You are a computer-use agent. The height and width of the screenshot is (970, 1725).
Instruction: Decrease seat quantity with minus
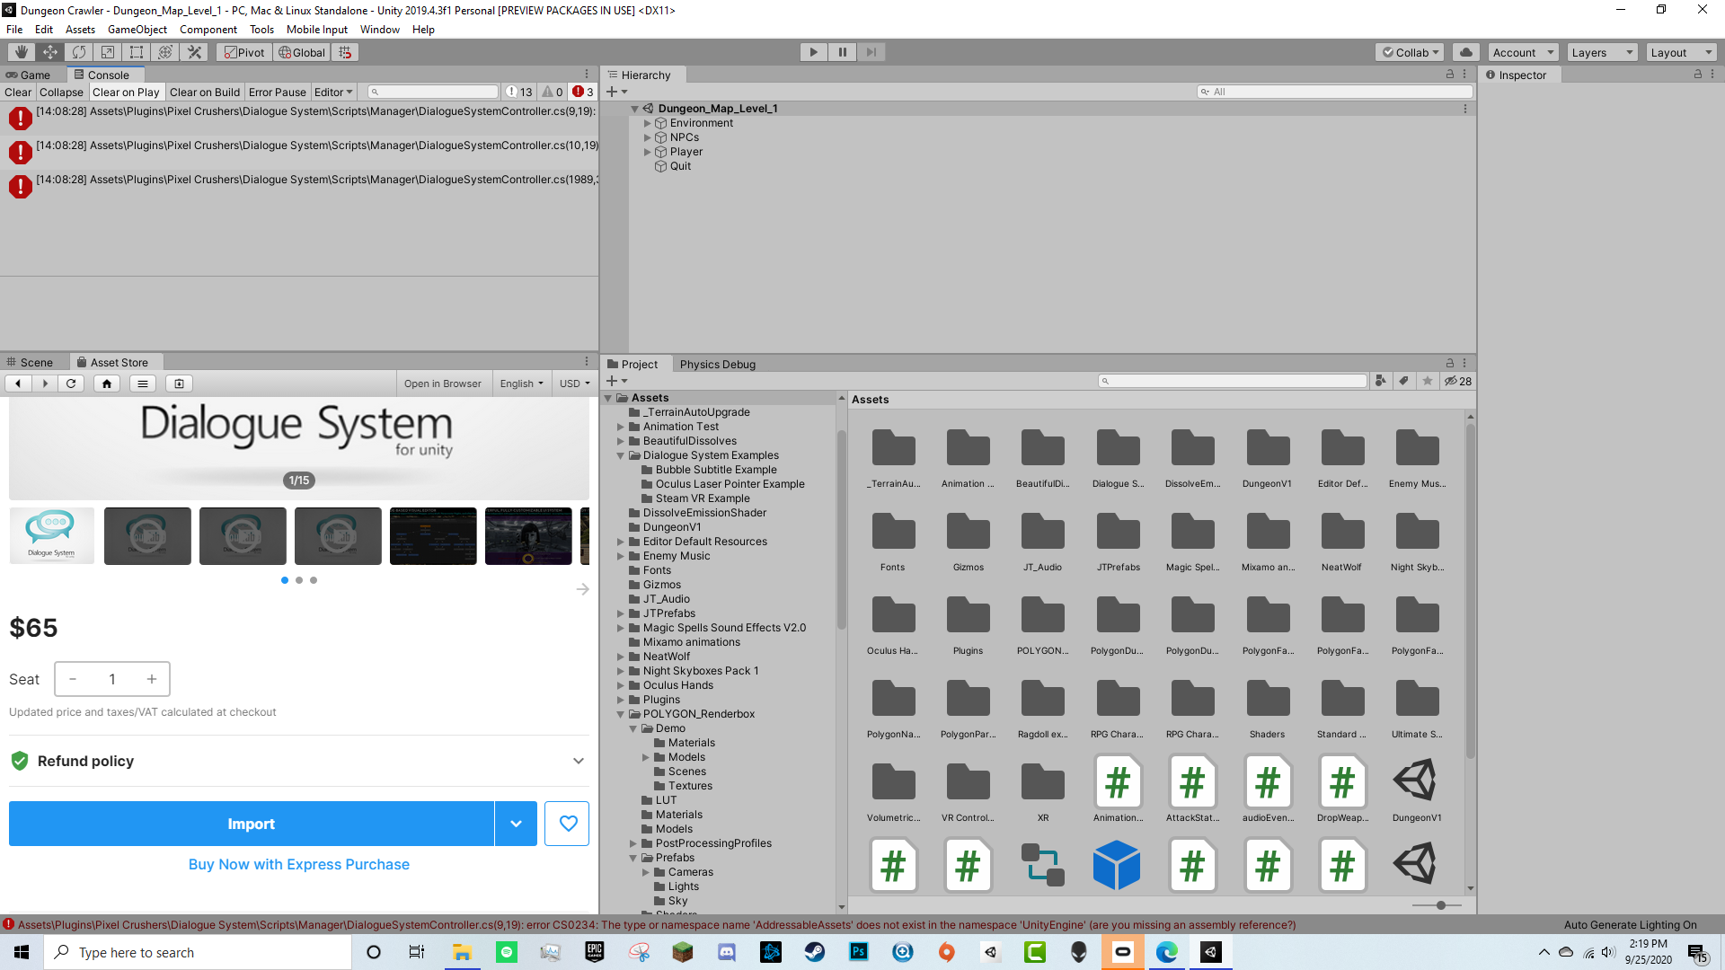point(73,679)
